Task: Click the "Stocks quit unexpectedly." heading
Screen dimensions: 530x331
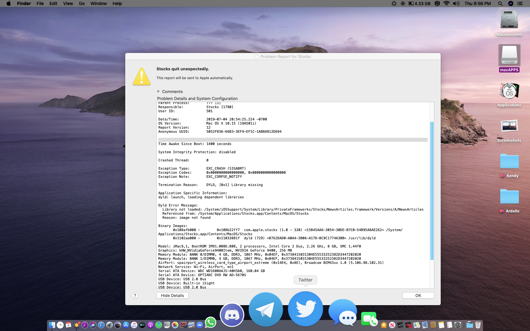Action: (x=183, y=69)
